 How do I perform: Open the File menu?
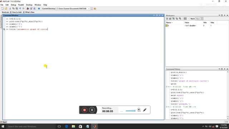tap(2, 5)
